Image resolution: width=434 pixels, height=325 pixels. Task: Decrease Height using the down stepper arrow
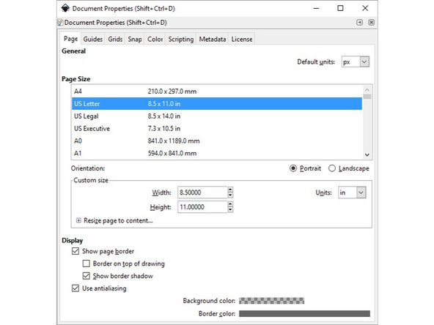click(230, 209)
